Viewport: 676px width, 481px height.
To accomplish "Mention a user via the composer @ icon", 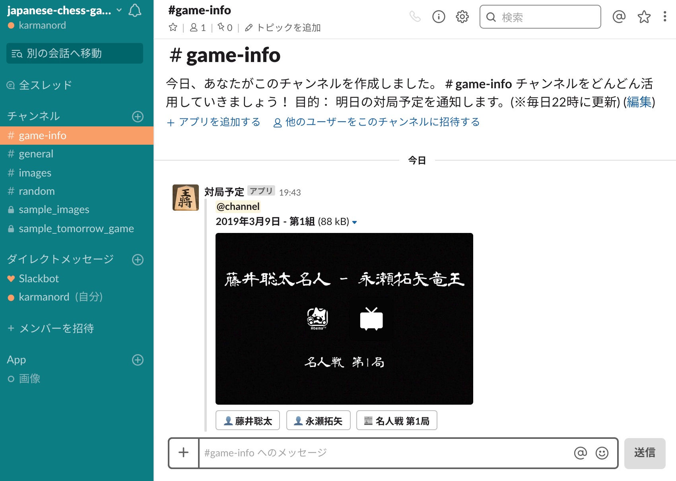I will tap(580, 453).
